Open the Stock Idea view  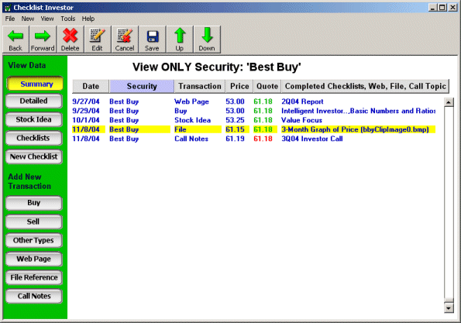34,119
